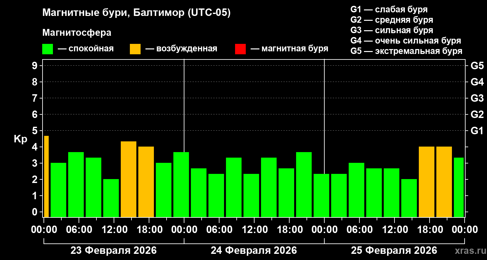The width and height of the screenshot is (487, 260).
Task: Click the '12:00' label under 24 Февраля
Action: point(254,229)
